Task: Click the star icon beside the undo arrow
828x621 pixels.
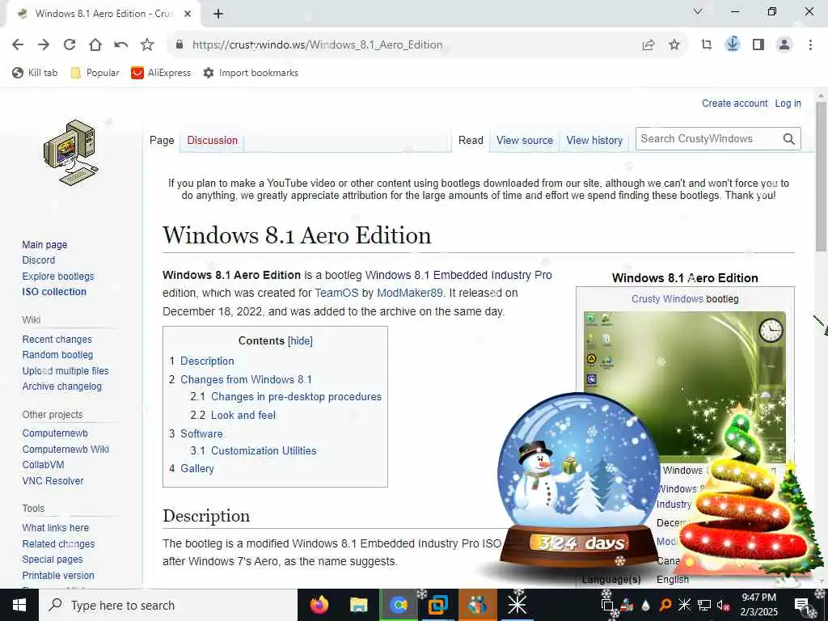Action: (147, 45)
